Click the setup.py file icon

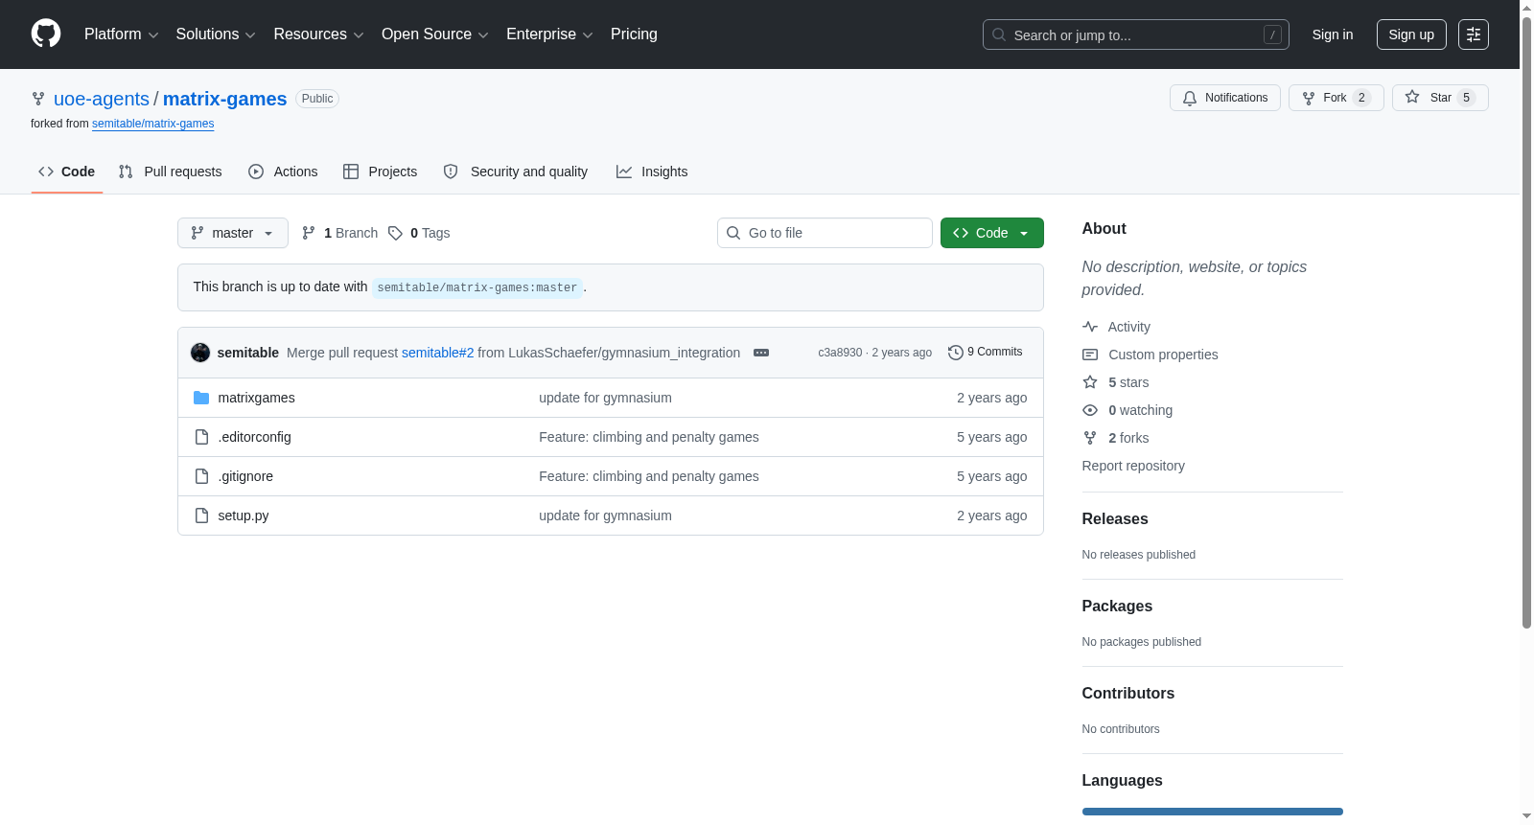[x=201, y=516]
